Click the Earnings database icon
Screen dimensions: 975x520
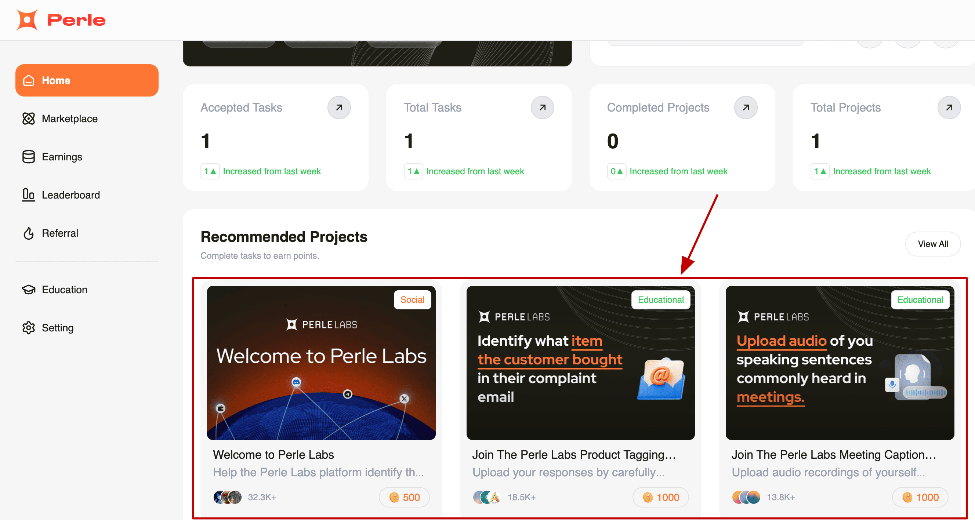point(28,157)
